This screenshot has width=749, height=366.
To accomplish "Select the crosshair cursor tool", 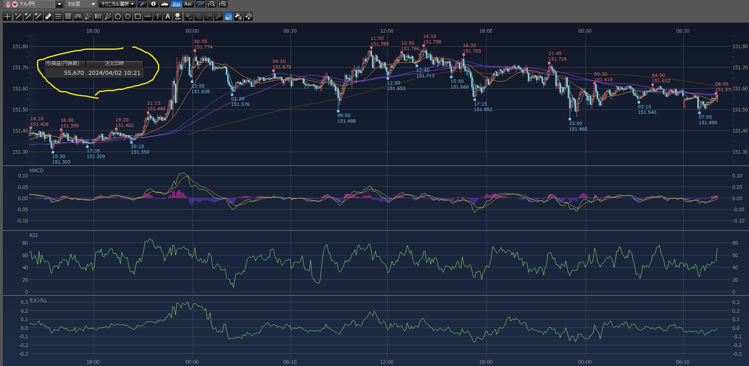I will pos(7,16).
